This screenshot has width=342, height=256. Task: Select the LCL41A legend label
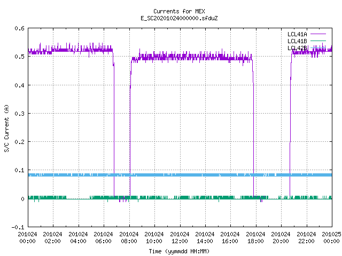297,34
